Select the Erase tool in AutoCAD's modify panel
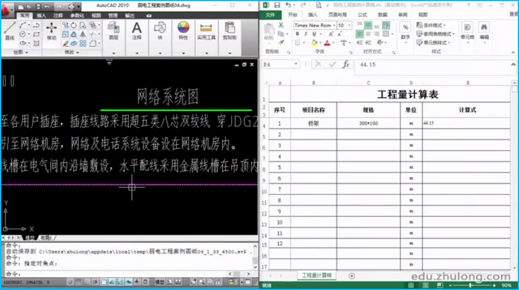Viewport: 519px width, 290px height. (65, 43)
